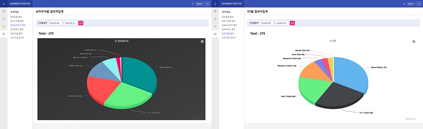Select 접속브라우저 통계 menu item in browser panel
Viewport: 423px width, 129px height.
click(18, 25)
